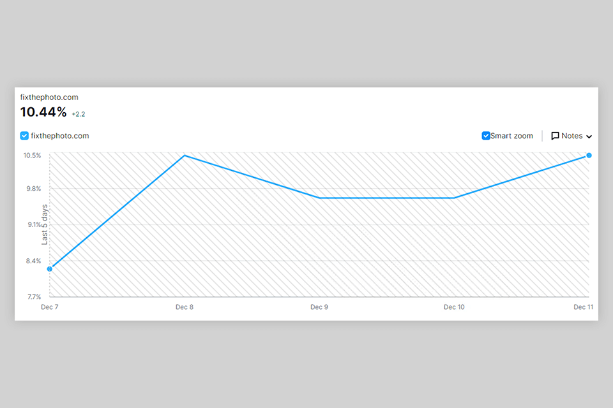Click the Notes label text
613x408 pixels.
(572, 136)
